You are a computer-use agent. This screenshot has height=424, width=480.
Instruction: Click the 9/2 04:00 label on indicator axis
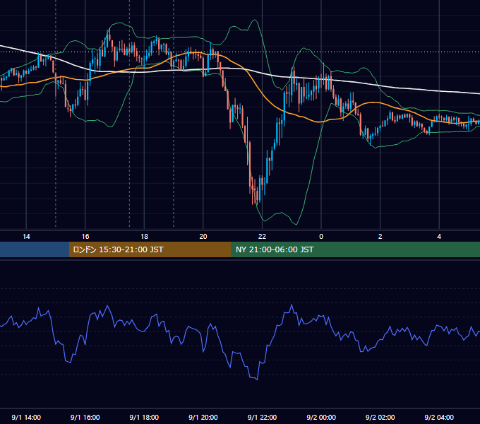tap(439, 417)
